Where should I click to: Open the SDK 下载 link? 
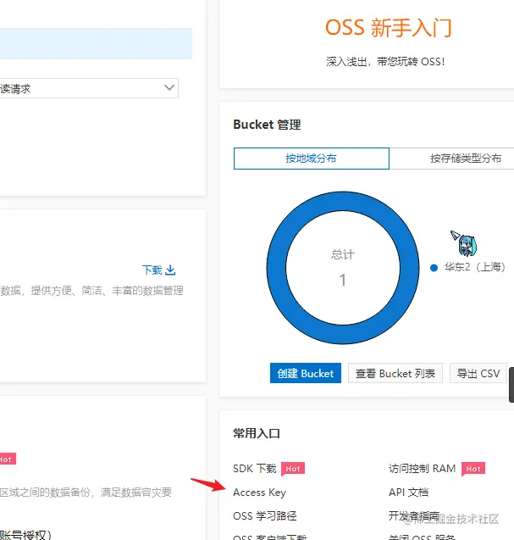point(255,468)
